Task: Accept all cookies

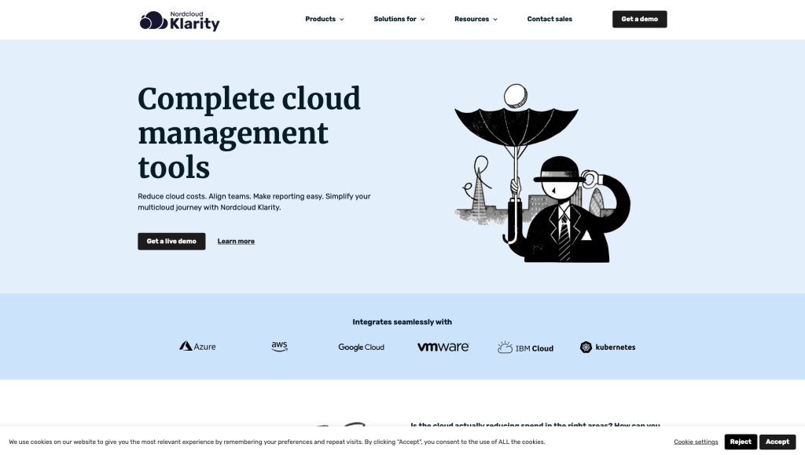Action: pos(777,442)
